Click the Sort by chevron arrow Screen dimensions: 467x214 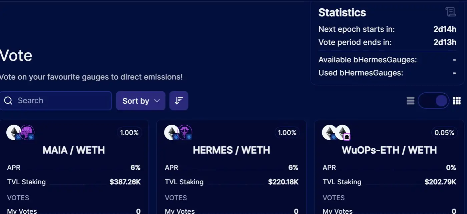[x=157, y=101]
